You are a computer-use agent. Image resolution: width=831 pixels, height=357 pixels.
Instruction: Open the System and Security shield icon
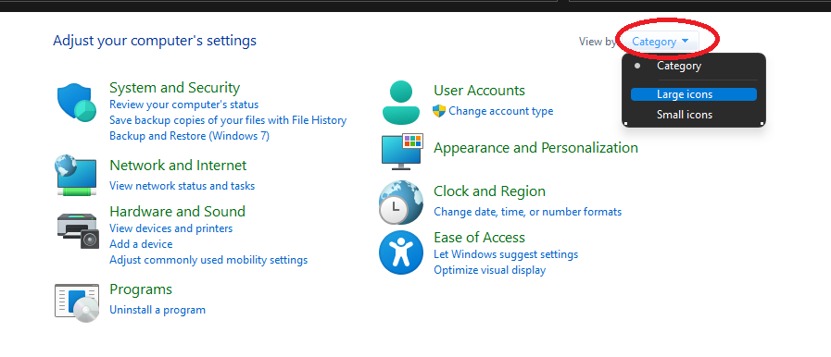pyautogui.click(x=77, y=103)
